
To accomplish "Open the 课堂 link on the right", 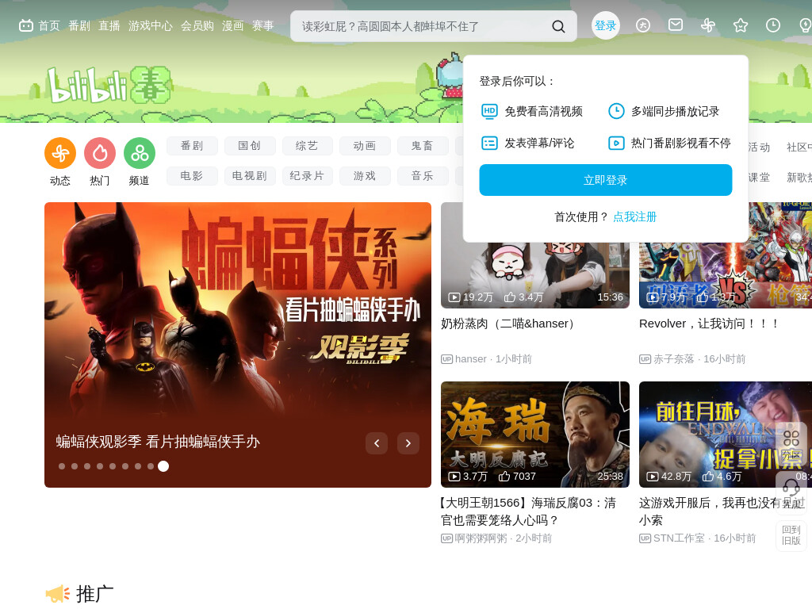I will (759, 178).
